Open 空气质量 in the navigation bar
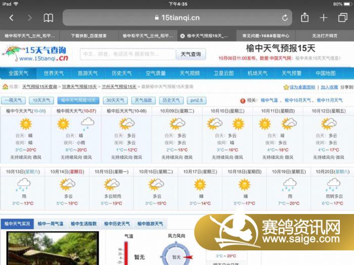Image resolution: width=354 pixels, height=265 pixels. point(156,73)
